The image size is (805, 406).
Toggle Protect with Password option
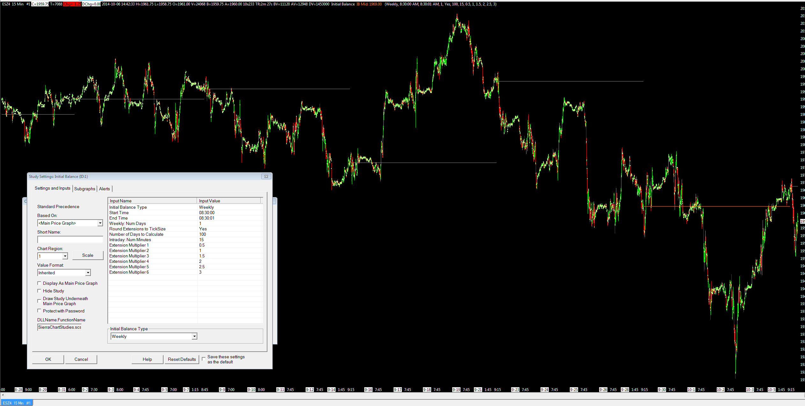40,311
